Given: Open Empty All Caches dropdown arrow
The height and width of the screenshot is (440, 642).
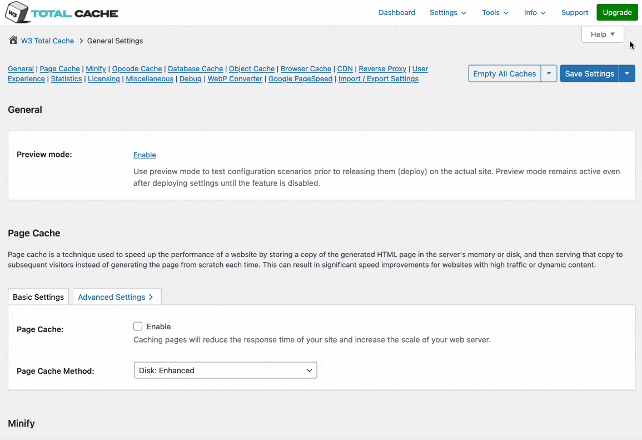Looking at the screenshot, I should click(x=549, y=74).
